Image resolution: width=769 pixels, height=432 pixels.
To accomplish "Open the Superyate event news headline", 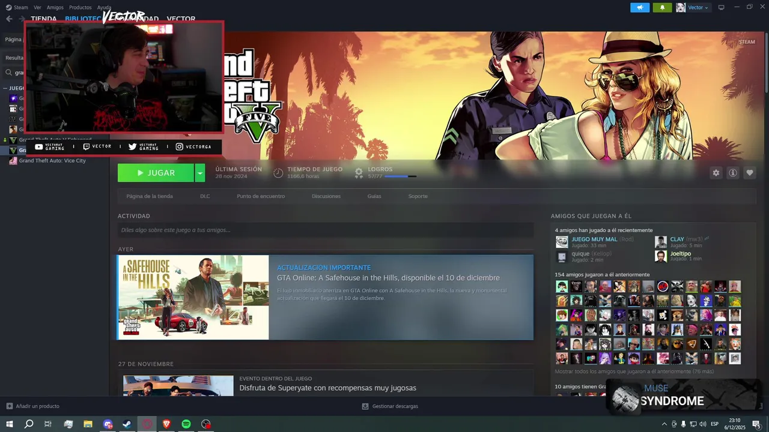I will 327,388.
